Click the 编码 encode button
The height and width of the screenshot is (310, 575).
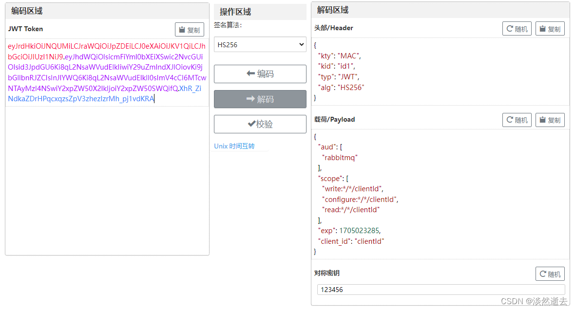point(260,73)
